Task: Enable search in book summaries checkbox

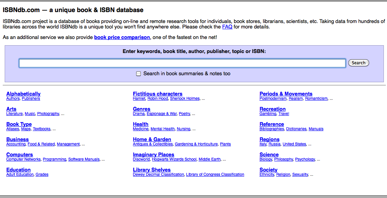Action: coord(138,74)
